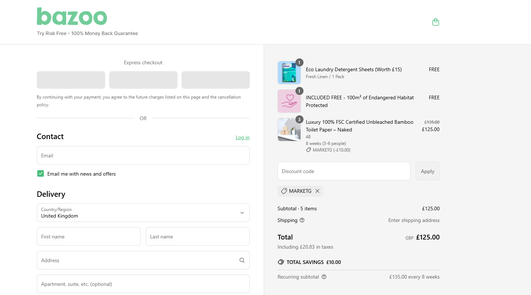Click the quantity badge 3 on toilet paper
The height and width of the screenshot is (295, 531).
(299, 119)
